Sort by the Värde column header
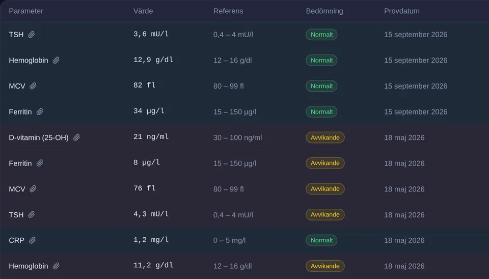This screenshot has height=279, width=489. [143, 11]
